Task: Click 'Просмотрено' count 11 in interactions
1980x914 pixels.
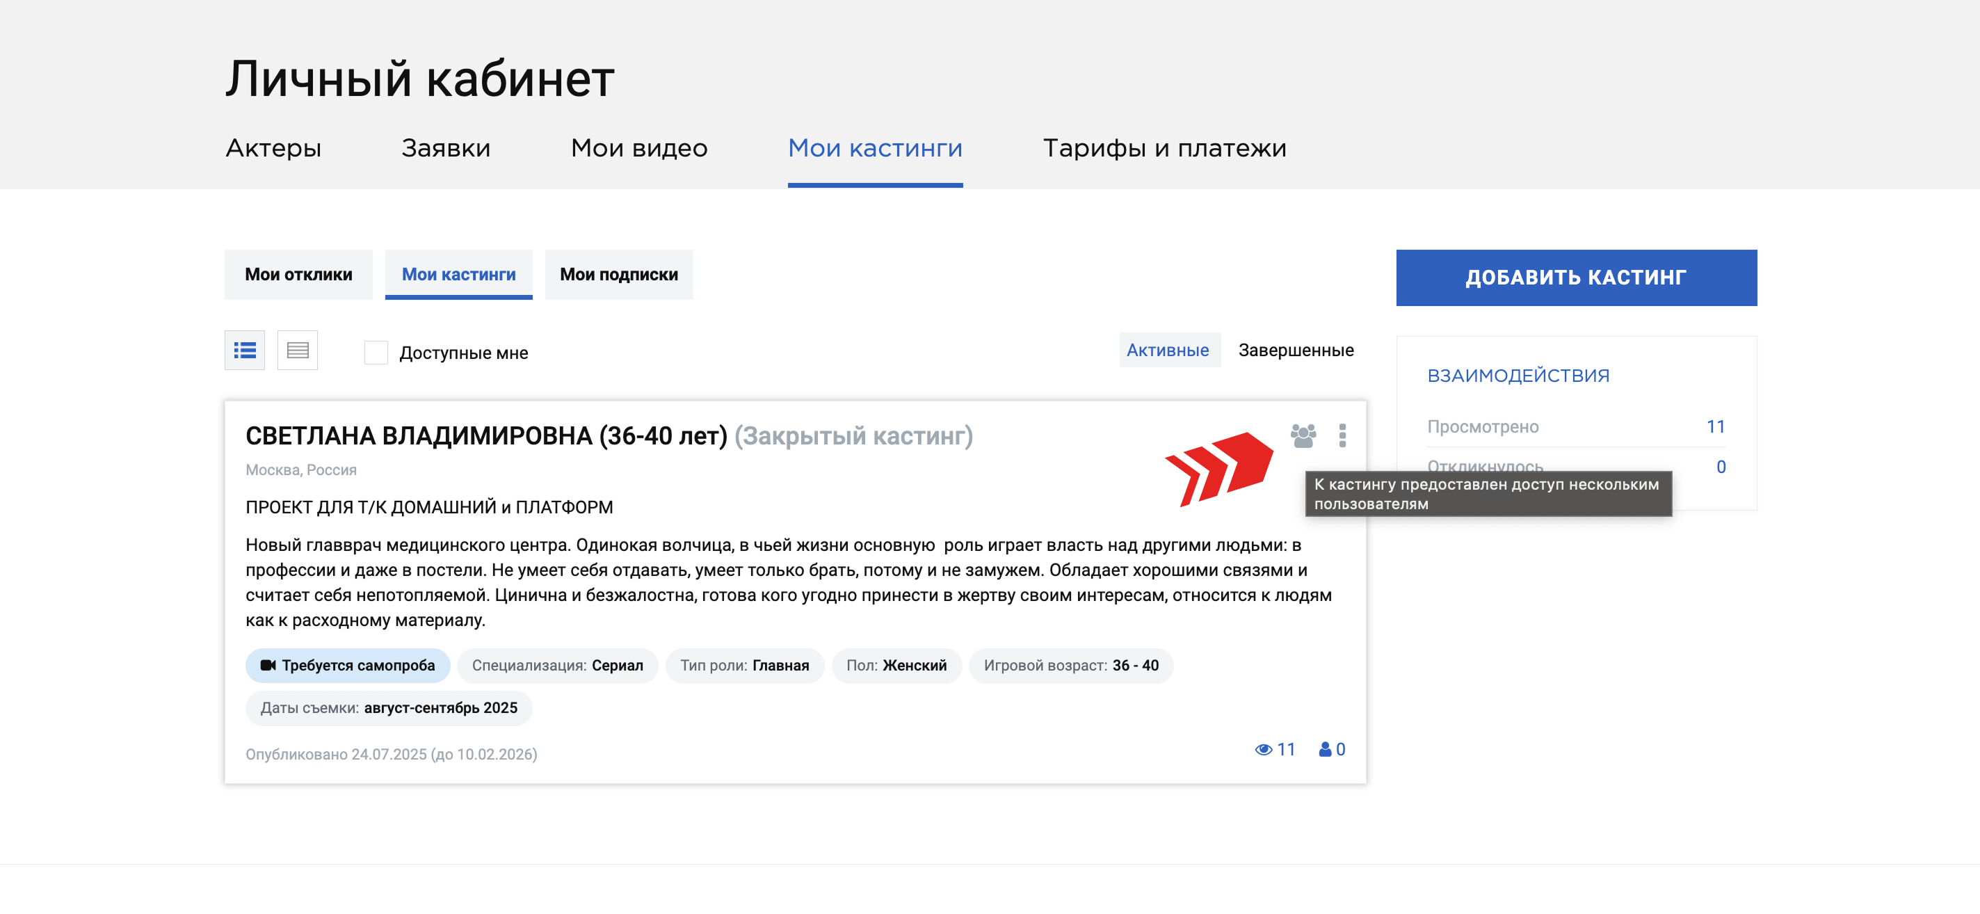Action: tap(1715, 426)
